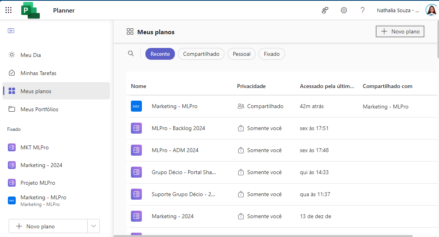Click the MM icon in pinned sidebar
The image size is (439, 237).
(12, 200)
